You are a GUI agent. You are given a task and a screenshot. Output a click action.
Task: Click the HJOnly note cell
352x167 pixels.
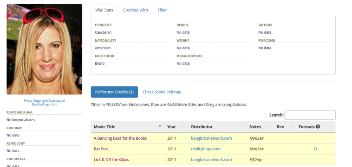click(256, 160)
